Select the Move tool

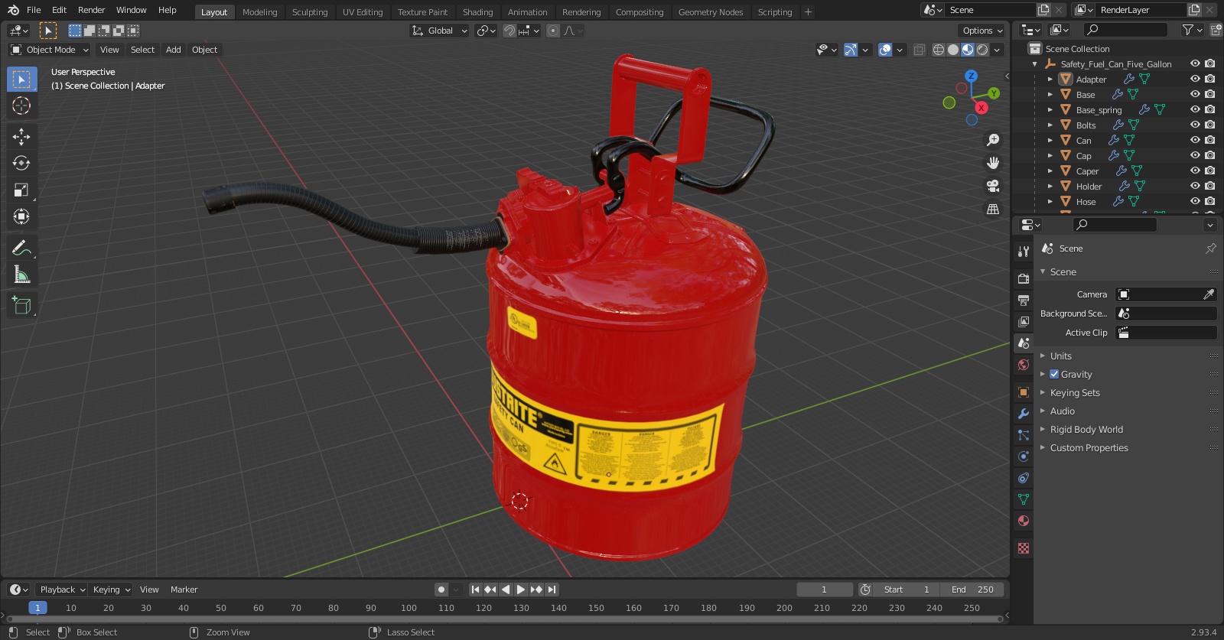21,137
